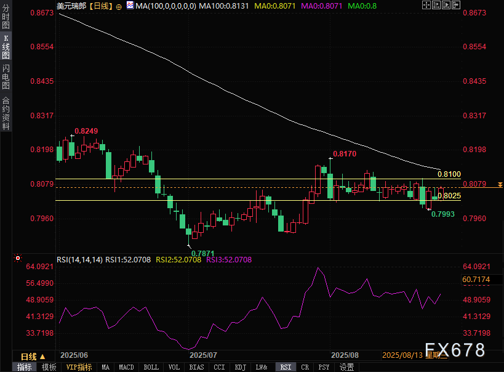The width and height of the screenshot is (504, 372).
Task: Show the VOL indicator
Action: pyautogui.click(x=174, y=367)
